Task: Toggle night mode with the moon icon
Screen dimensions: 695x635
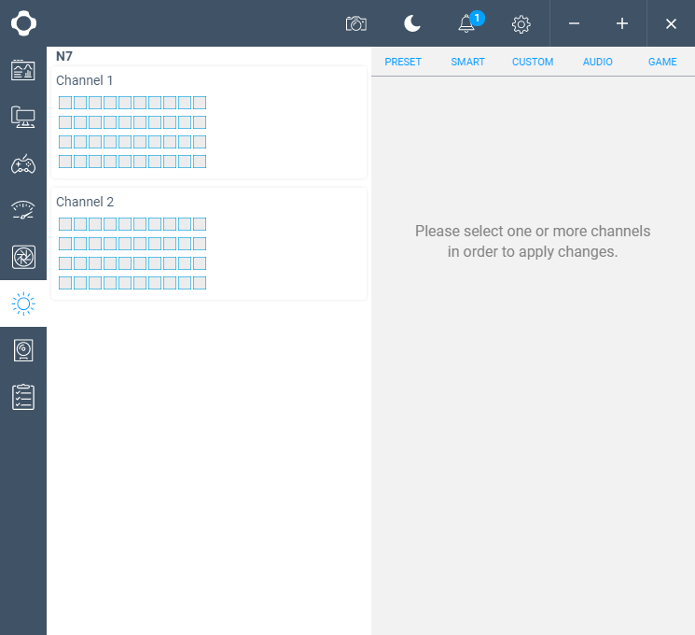Action: tap(411, 23)
